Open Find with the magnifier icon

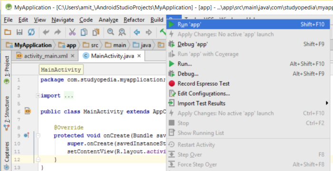tap(110, 32)
